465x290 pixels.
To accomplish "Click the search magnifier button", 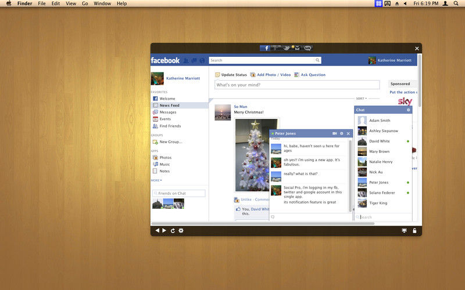I will 317,60.
